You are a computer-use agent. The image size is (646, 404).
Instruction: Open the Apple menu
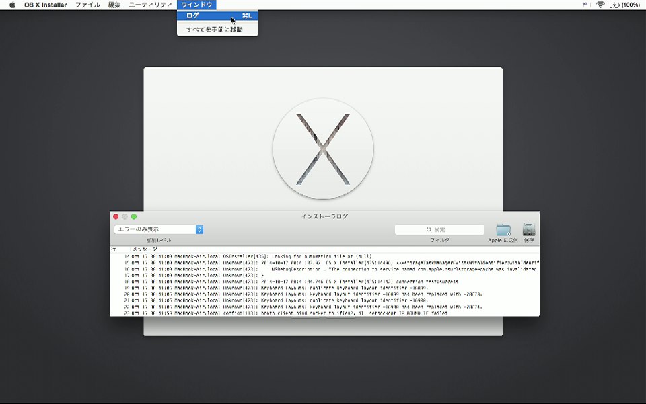(x=12, y=5)
